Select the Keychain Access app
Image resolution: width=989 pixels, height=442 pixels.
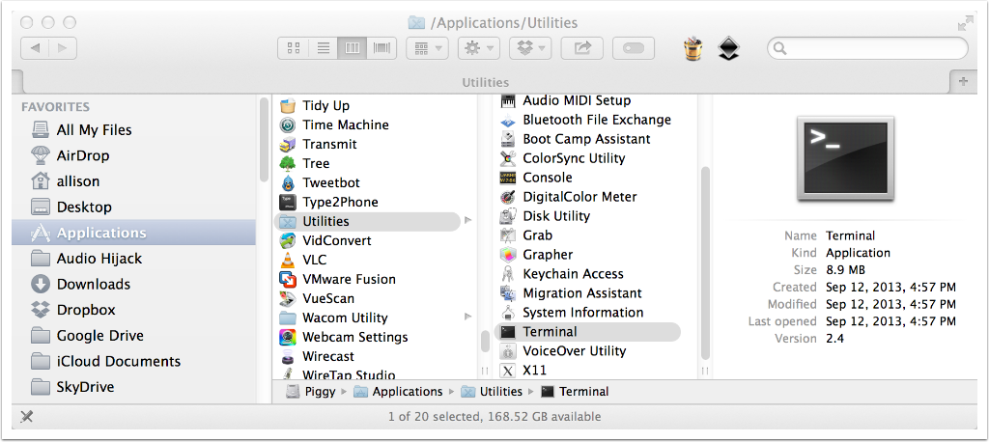(573, 274)
